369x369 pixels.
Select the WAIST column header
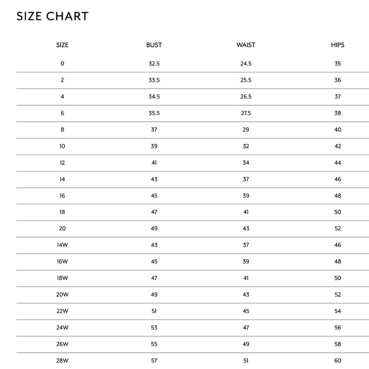pyautogui.click(x=246, y=45)
